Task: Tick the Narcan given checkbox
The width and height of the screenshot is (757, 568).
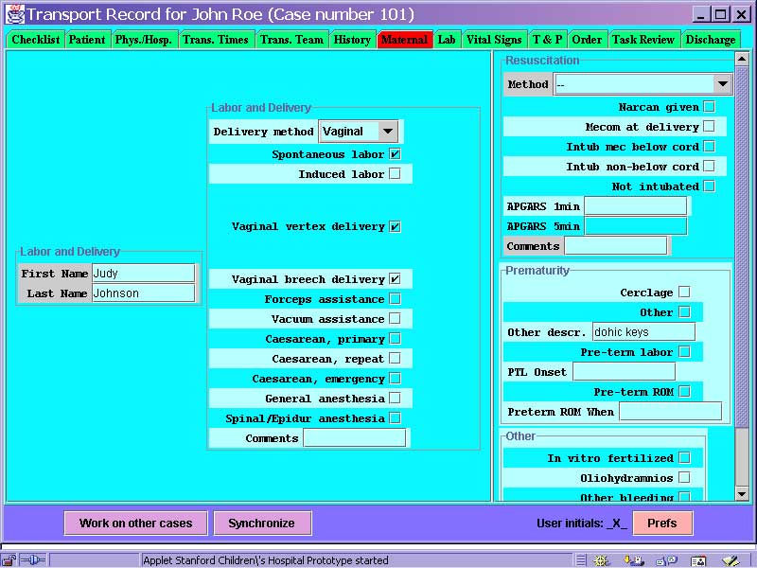Action: click(709, 107)
